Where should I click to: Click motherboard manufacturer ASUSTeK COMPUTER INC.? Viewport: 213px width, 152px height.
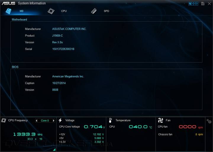point(69,29)
